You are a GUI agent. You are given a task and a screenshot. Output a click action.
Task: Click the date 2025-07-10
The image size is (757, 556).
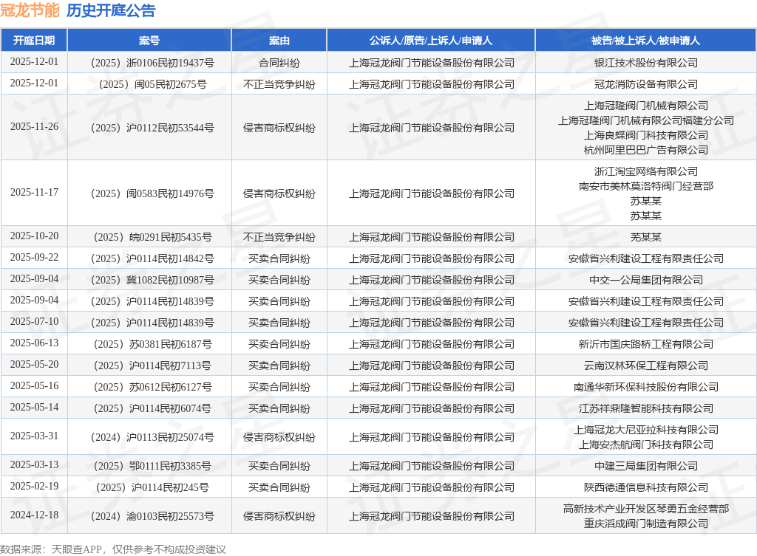point(34,322)
